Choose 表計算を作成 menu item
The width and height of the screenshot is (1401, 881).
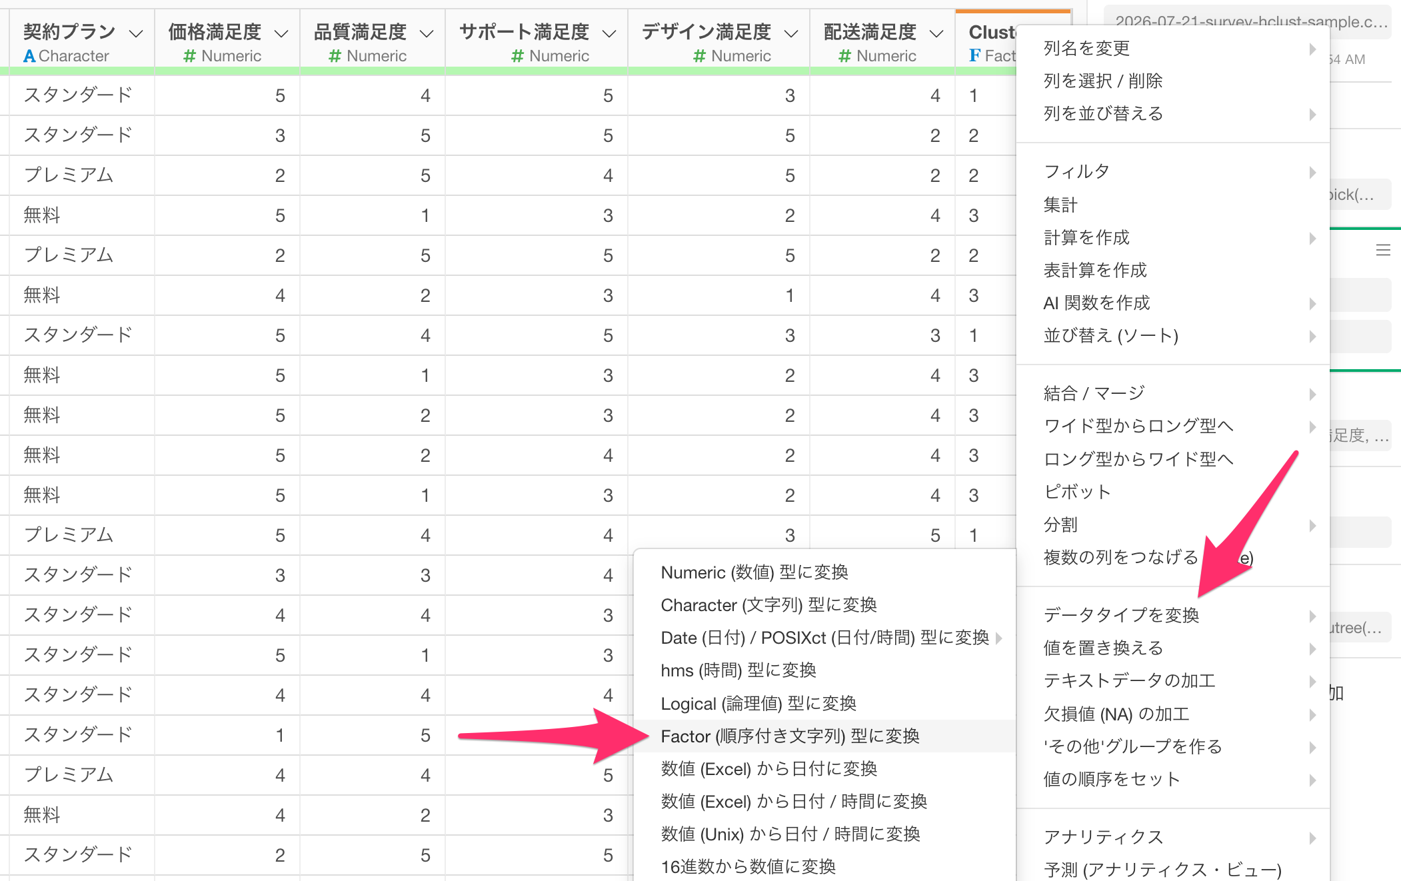(1173, 270)
